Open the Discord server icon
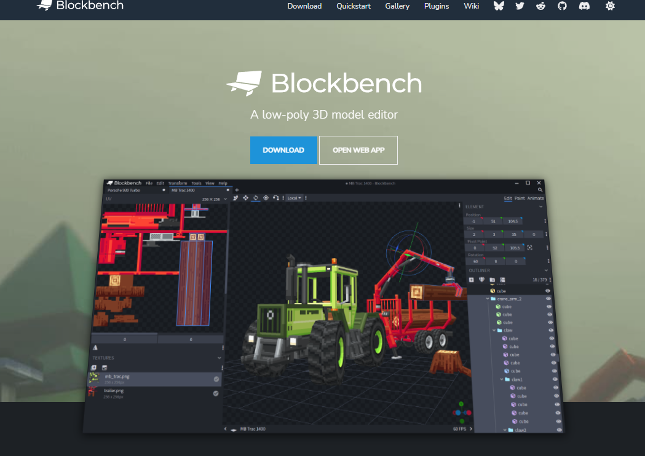 584,6
